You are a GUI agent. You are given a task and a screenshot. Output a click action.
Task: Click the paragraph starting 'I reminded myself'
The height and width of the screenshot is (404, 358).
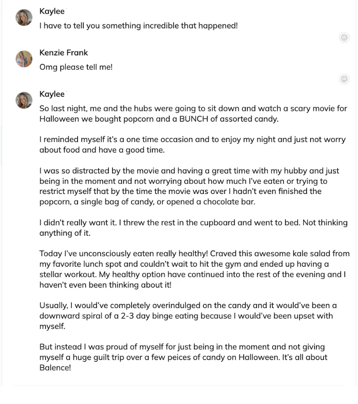click(x=192, y=145)
